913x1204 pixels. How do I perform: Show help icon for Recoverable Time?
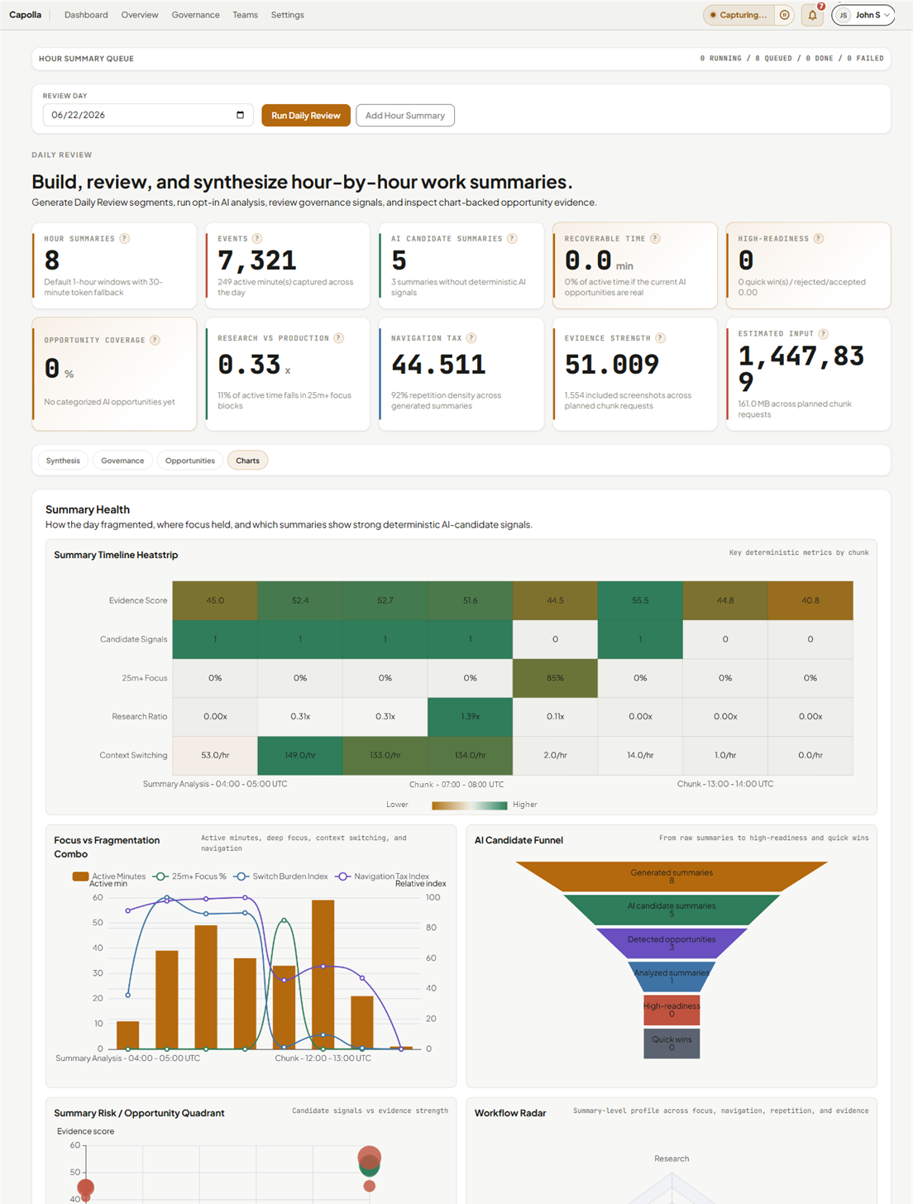(x=655, y=238)
